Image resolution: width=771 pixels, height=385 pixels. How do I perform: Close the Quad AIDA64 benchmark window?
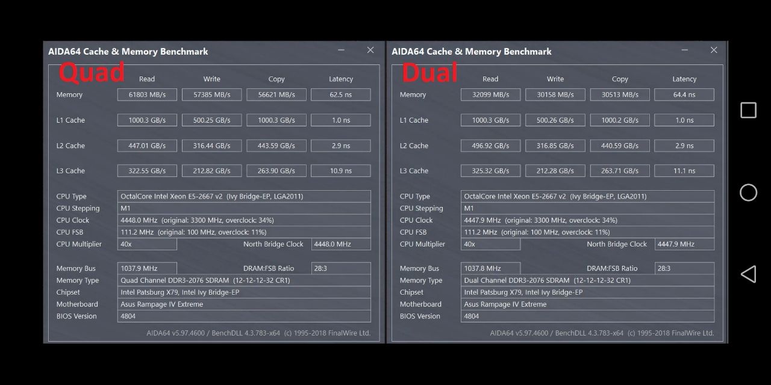(x=370, y=51)
